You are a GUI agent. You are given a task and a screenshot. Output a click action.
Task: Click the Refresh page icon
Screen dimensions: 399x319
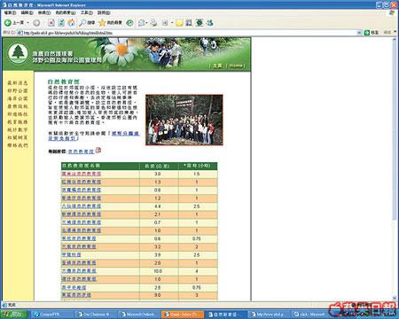(x=61, y=23)
